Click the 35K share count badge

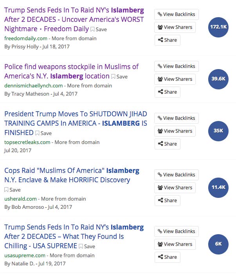pos(218,131)
